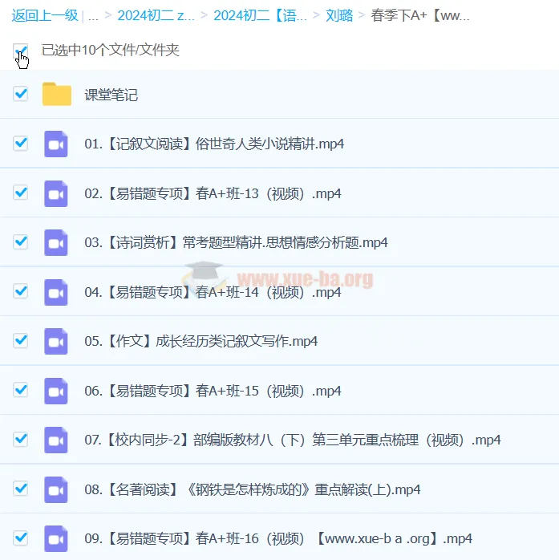Click the 课堂笔记 folder icon
The image size is (559, 560).
[x=56, y=95]
